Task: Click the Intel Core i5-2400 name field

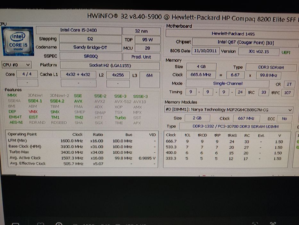Action: click(x=79, y=30)
